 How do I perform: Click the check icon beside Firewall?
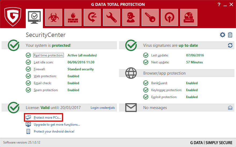(28, 69)
